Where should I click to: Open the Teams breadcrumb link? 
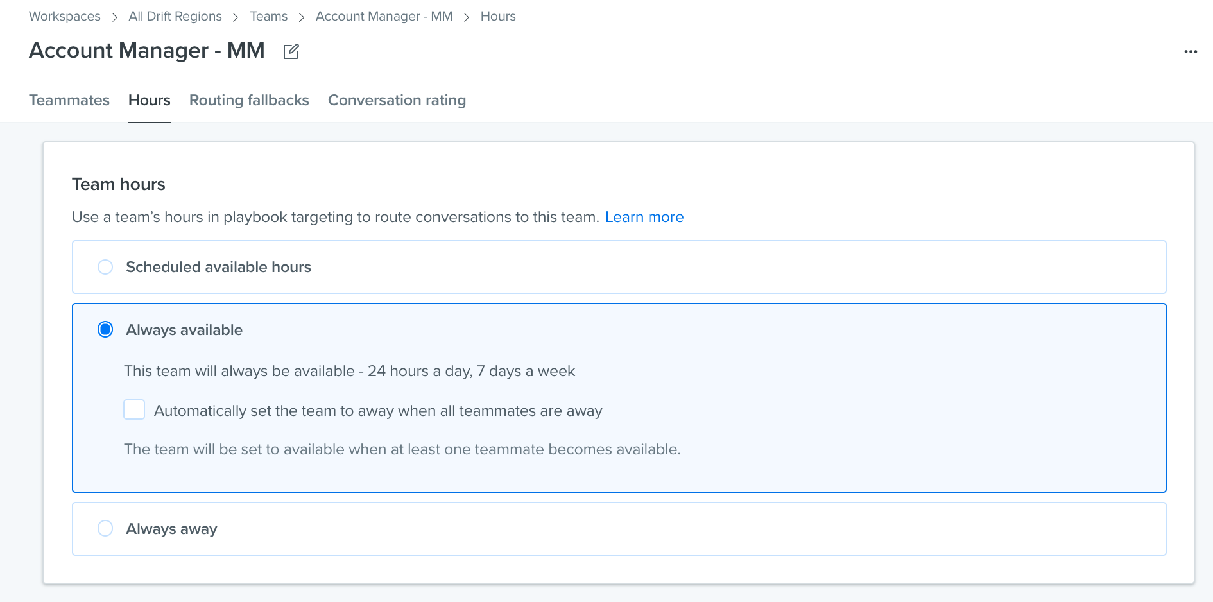point(269,16)
